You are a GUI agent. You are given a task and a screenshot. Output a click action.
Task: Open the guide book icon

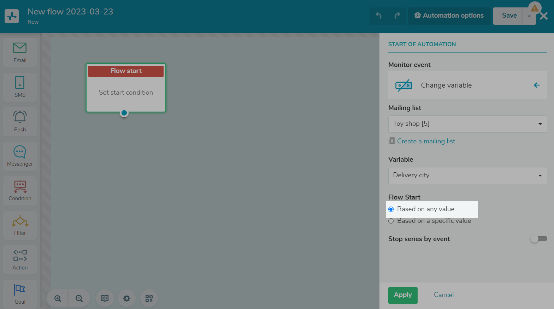[x=105, y=298]
